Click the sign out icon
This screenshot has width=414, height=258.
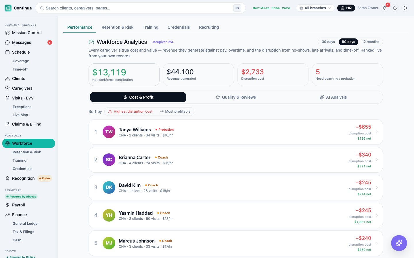click(x=405, y=8)
